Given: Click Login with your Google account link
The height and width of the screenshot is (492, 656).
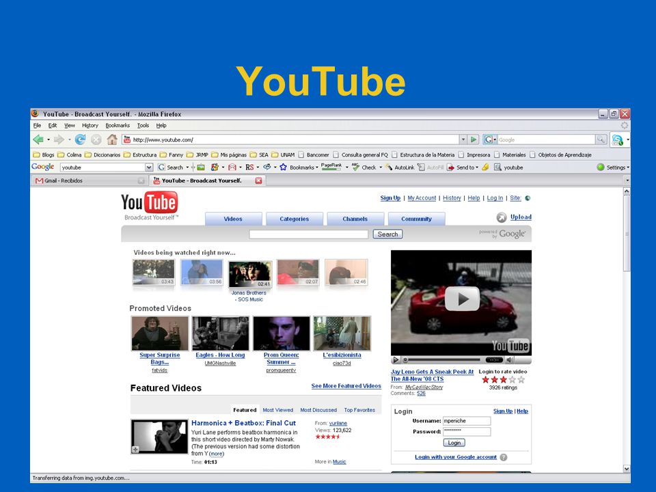Looking at the screenshot, I should [456, 457].
